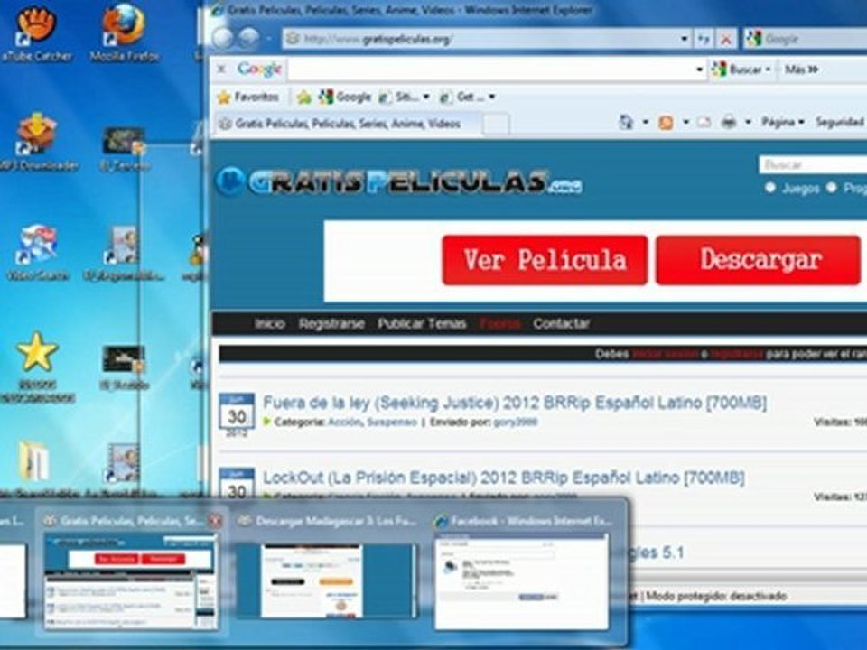Expand the address bar URL dropdown

pyautogui.click(x=684, y=39)
